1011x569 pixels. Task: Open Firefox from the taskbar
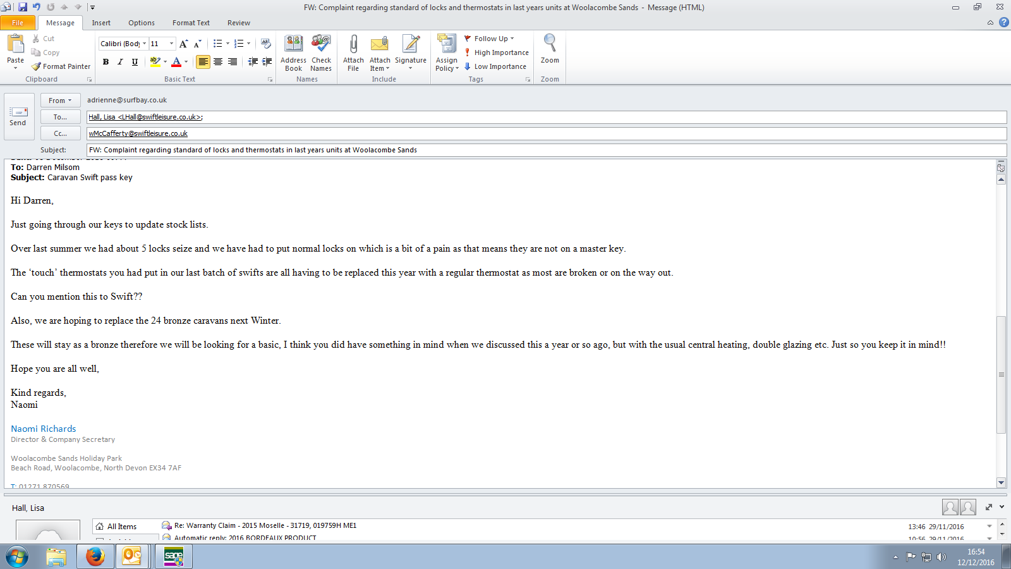click(x=95, y=556)
